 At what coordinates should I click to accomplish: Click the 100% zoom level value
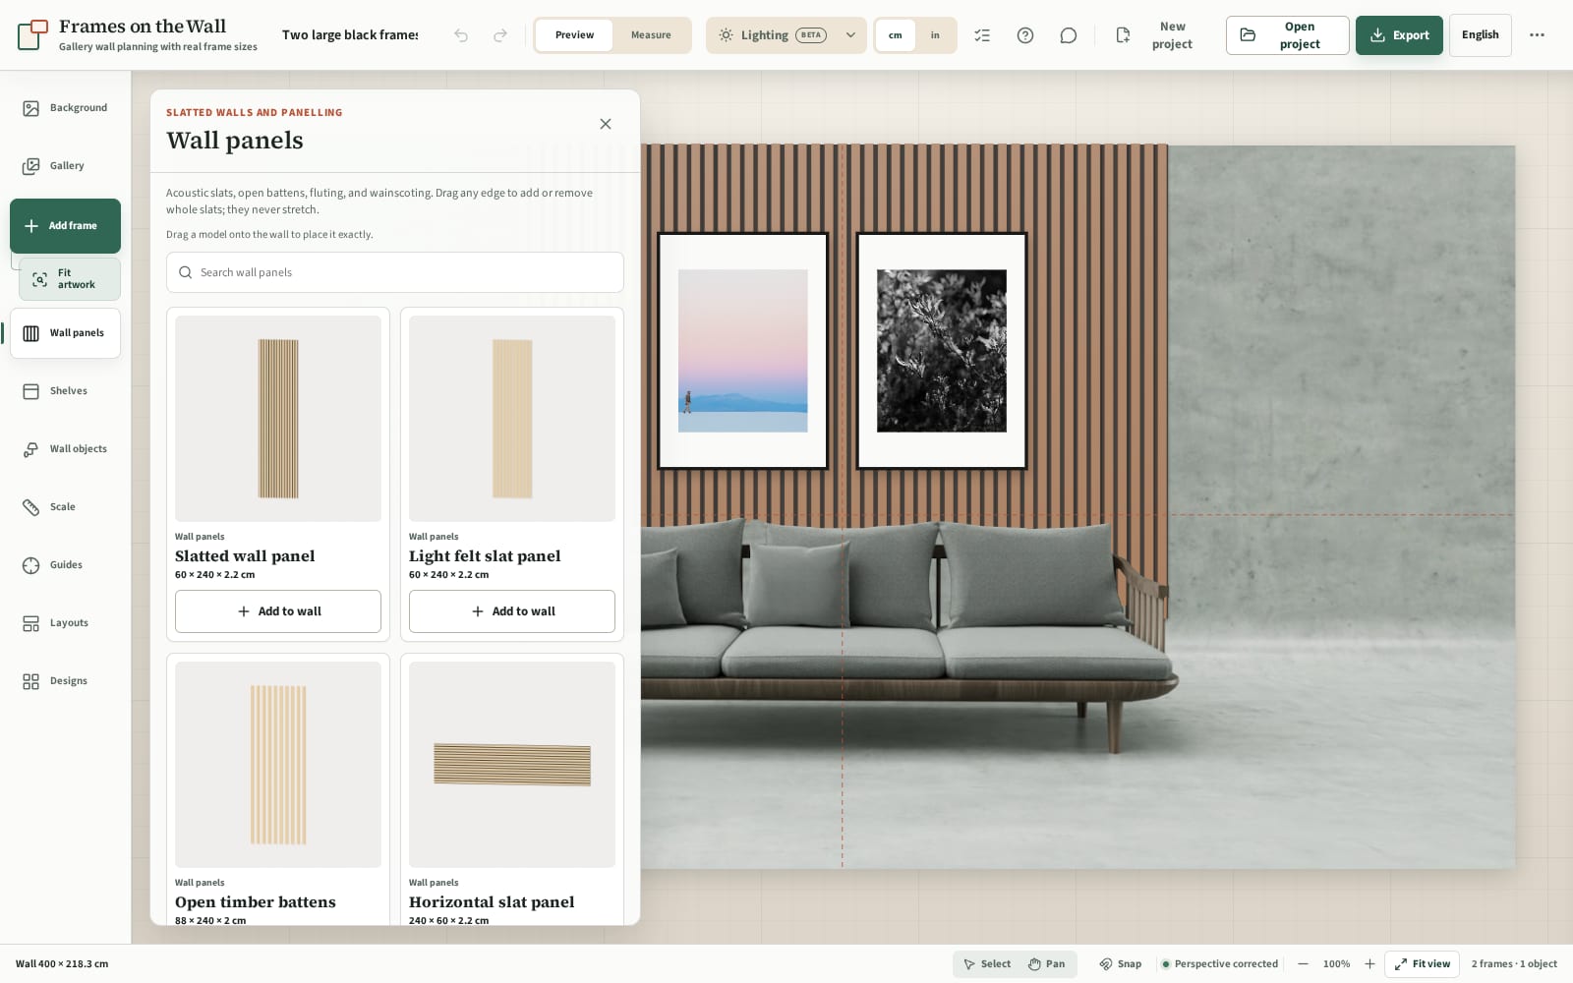pyautogui.click(x=1336, y=964)
